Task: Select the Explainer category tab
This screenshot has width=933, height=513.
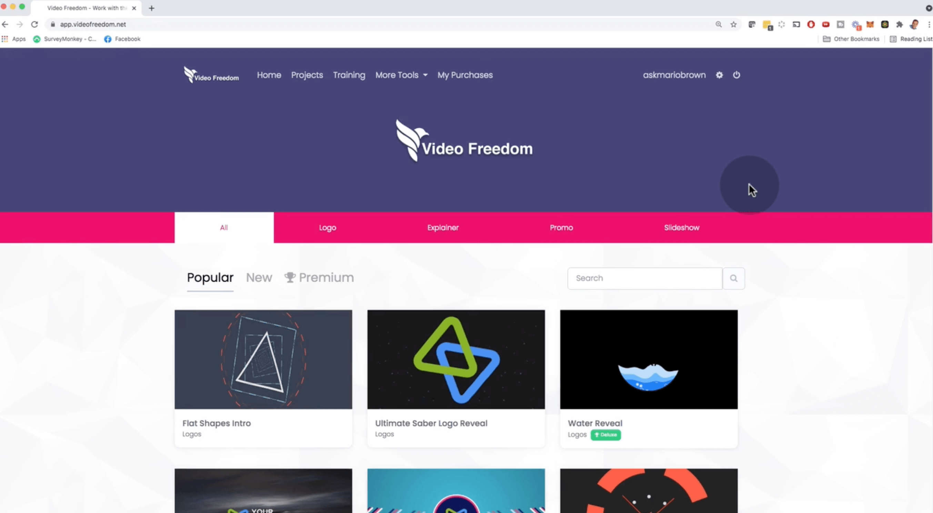Action: pyautogui.click(x=442, y=227)
